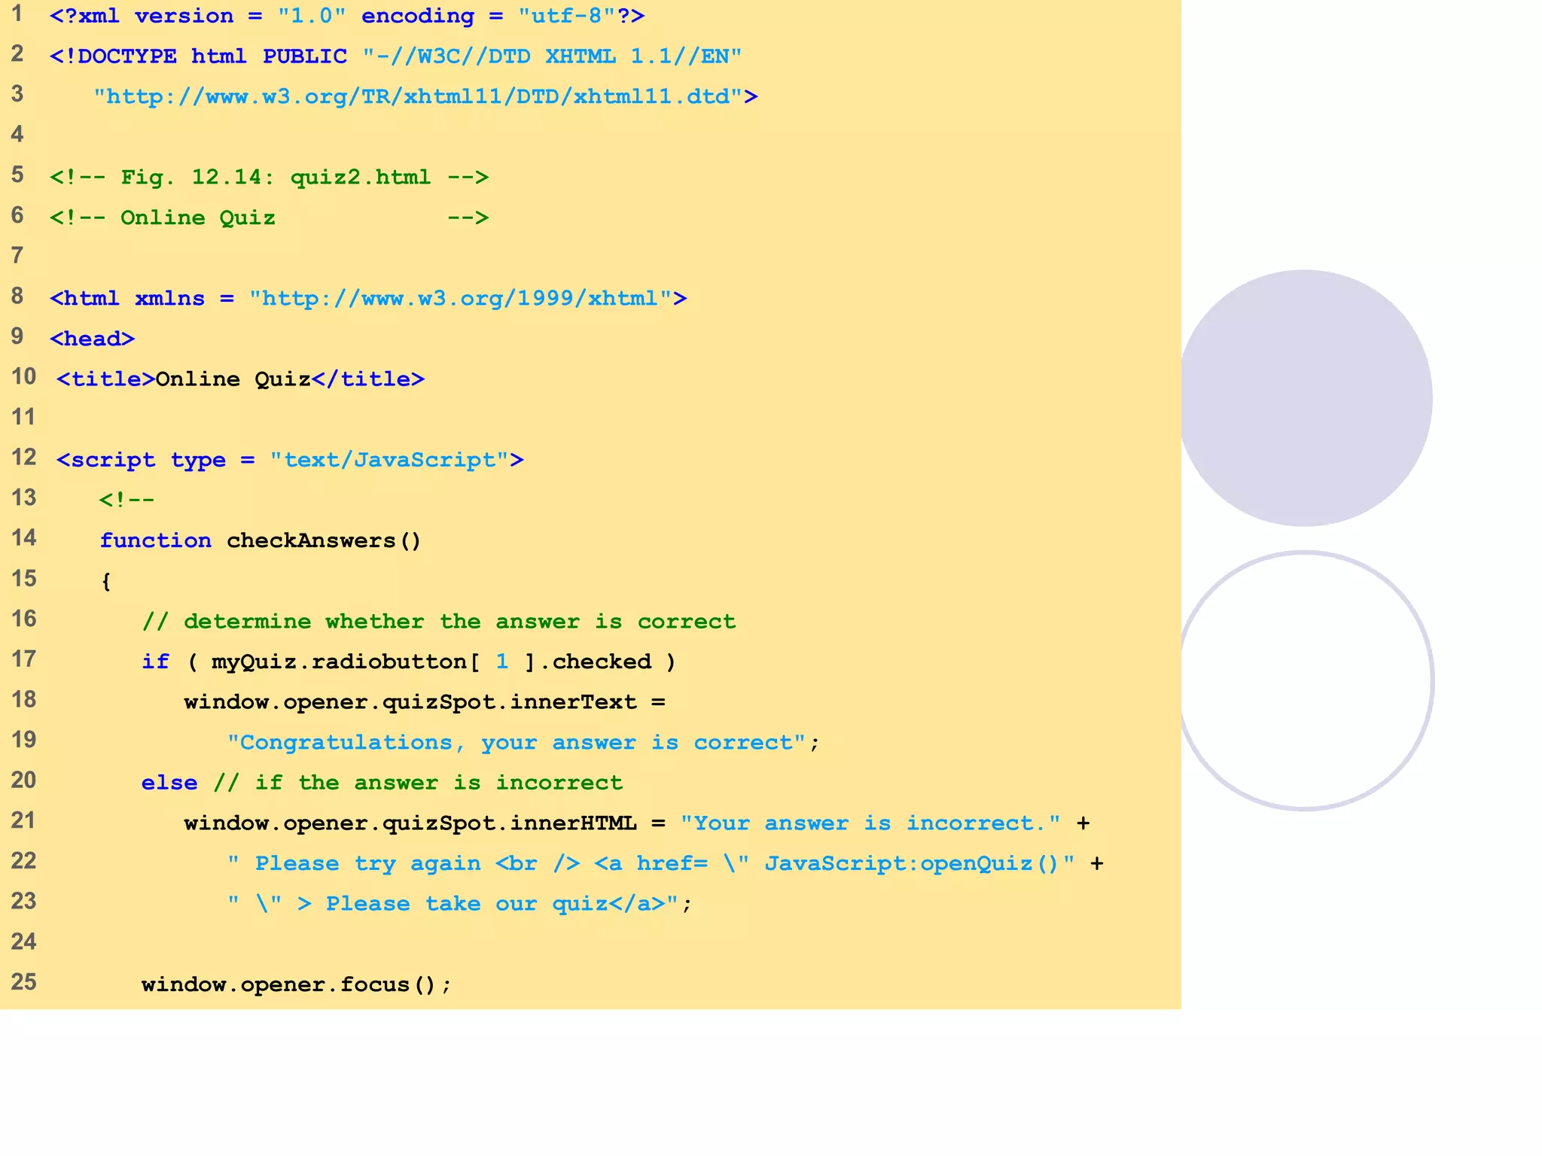
Task: Click the "Your answer is incorrect." string
Action: pos(870,823)
